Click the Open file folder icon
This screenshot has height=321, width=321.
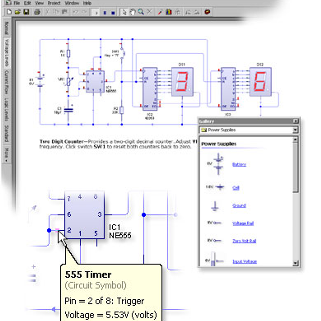18,12
